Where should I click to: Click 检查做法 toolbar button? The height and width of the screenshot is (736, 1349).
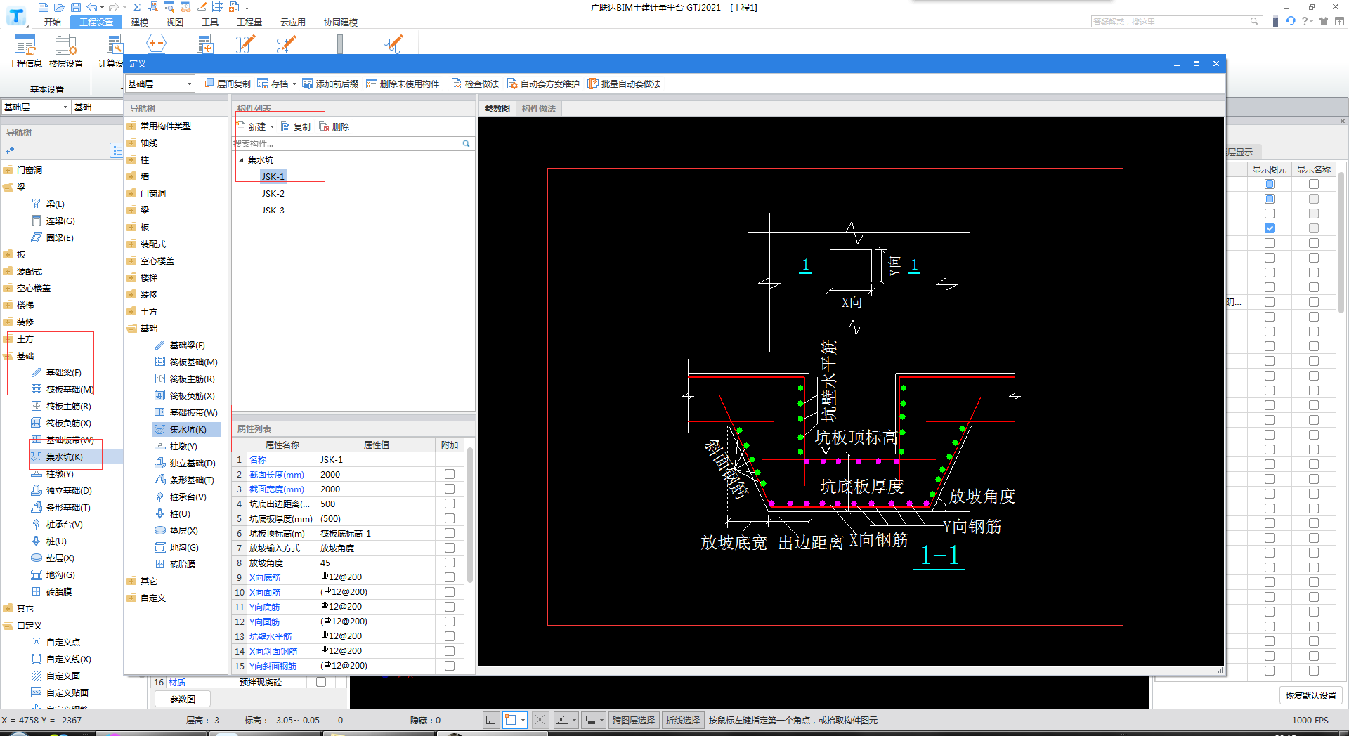475,84
